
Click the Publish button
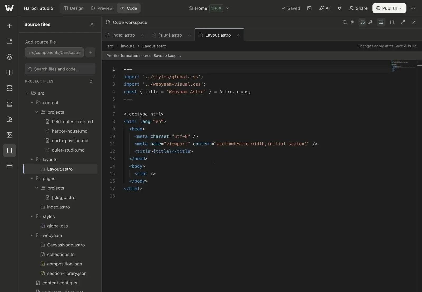pos(389,8)
